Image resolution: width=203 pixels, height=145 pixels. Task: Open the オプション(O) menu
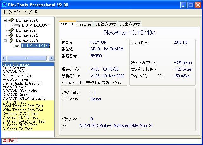[11, 12]
